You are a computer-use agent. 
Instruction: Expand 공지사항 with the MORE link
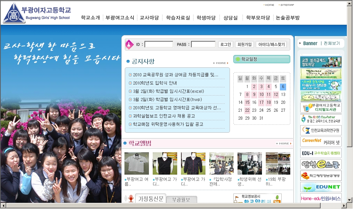(x=221, y=63)
